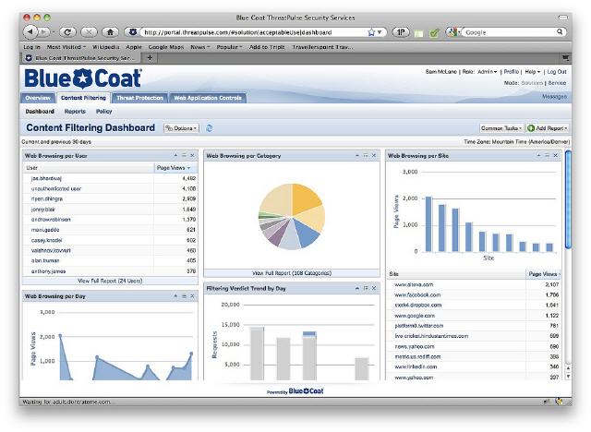The height and width of the screenshot is (432, 591).
Task: Collapse the Web Browsing per Category panel
Action: (357, 156)
